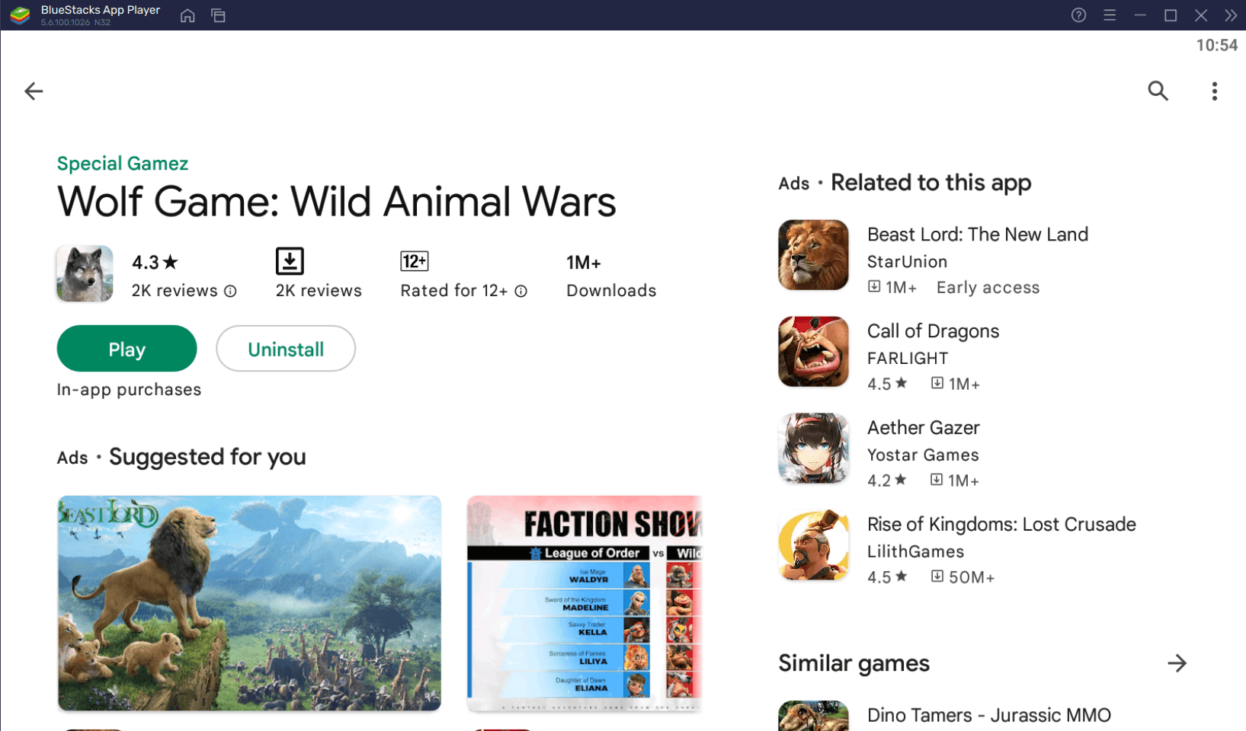
Task: Click the FARLIGHT developer name
Action: (x=908, y=359)
